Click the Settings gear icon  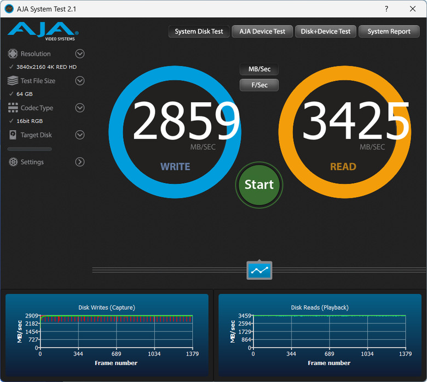[x=13, y=162]
